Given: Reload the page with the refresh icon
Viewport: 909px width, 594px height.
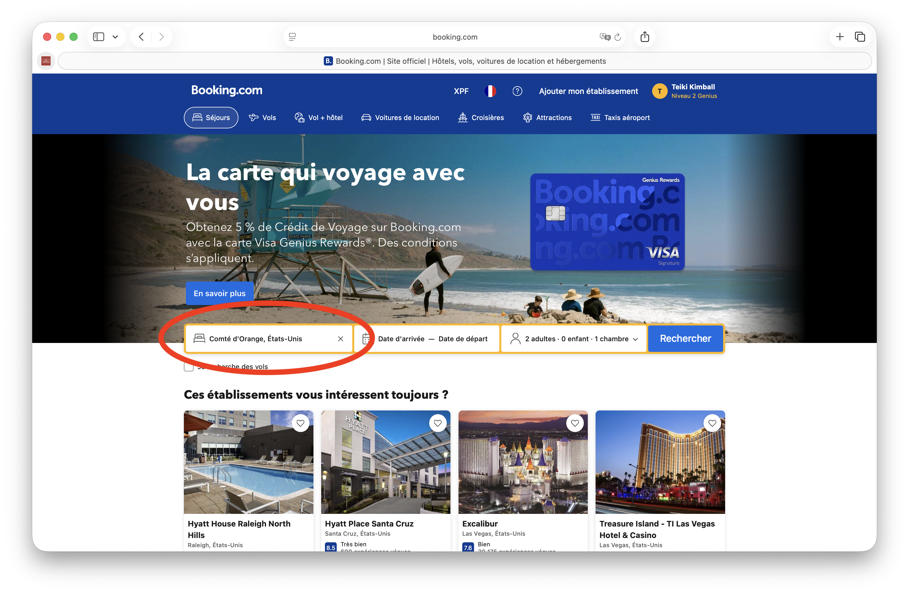Looking at the screenshot, I should coord(618,37).
